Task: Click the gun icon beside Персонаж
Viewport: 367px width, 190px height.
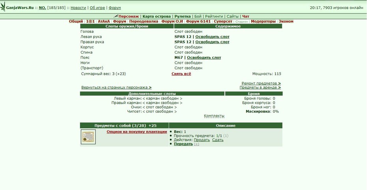Action: [116, 17]
